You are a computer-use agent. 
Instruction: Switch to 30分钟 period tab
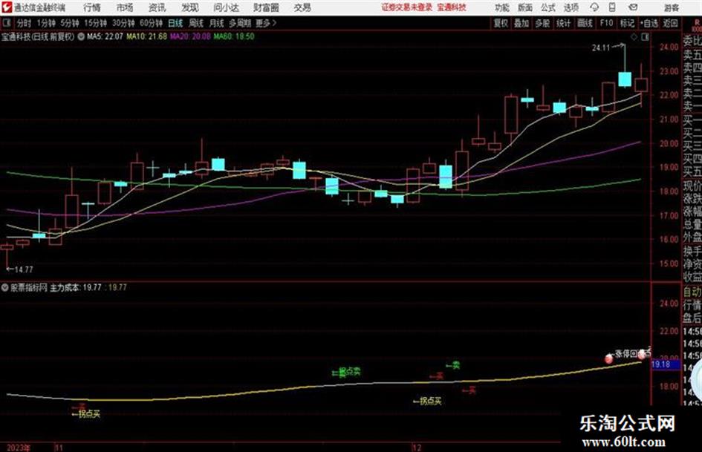123,23
